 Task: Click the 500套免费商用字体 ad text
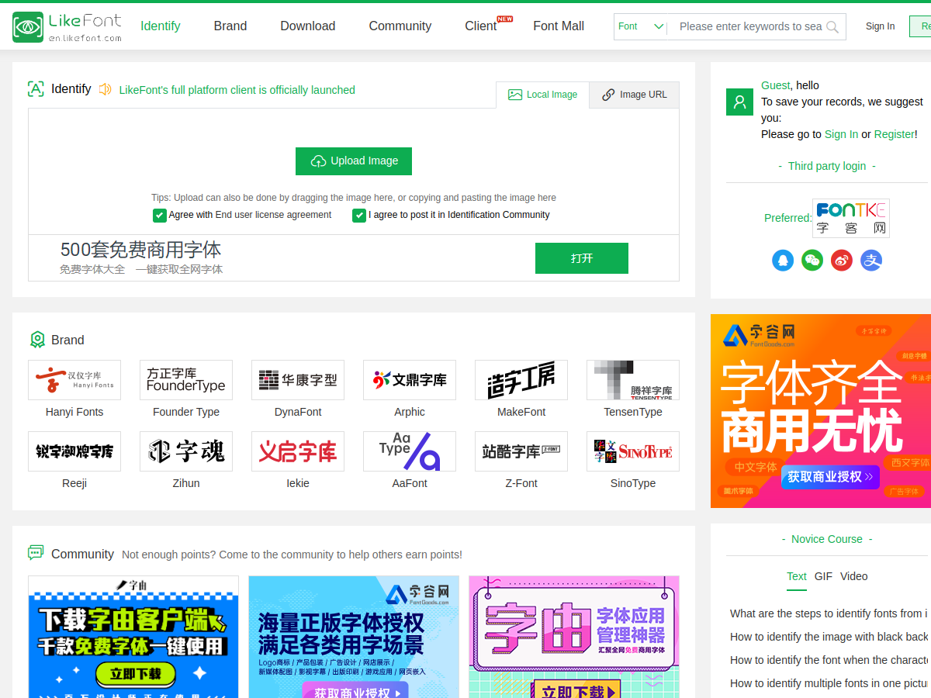click(141, 250)
